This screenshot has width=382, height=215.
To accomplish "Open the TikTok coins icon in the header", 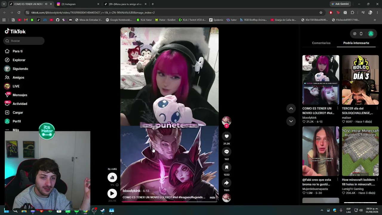I will (355, 34).
